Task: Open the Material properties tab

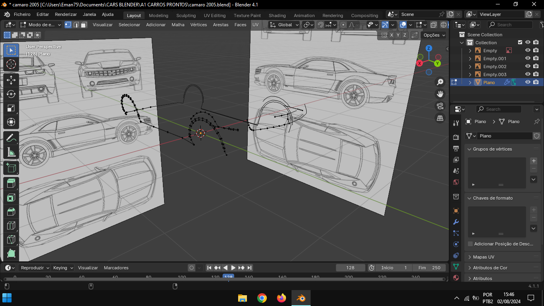Action: [456, 278]
